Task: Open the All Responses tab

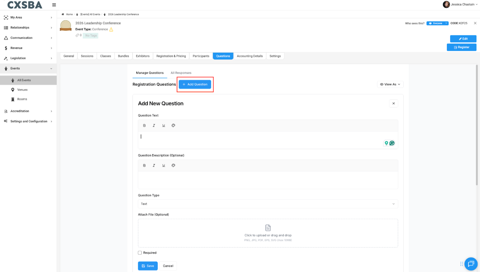Action: pyautogui.click(x=181, y=73)
